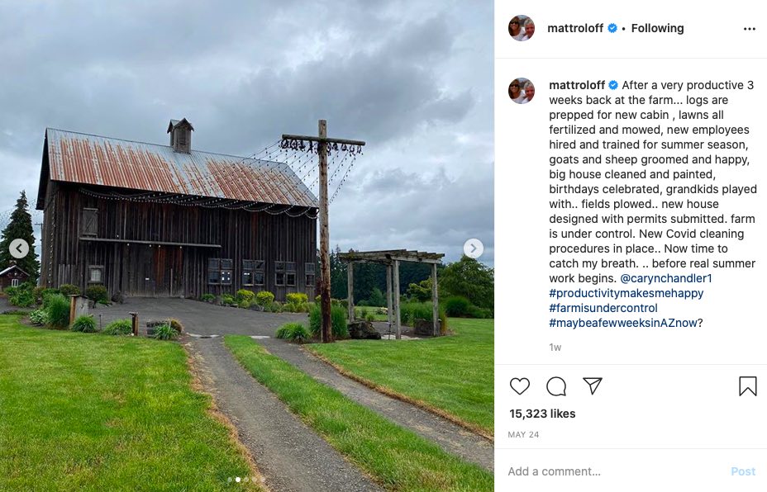Click the Add a comment field
The width and height of the screenshot is (767, 492).
[x=612, y=471]
